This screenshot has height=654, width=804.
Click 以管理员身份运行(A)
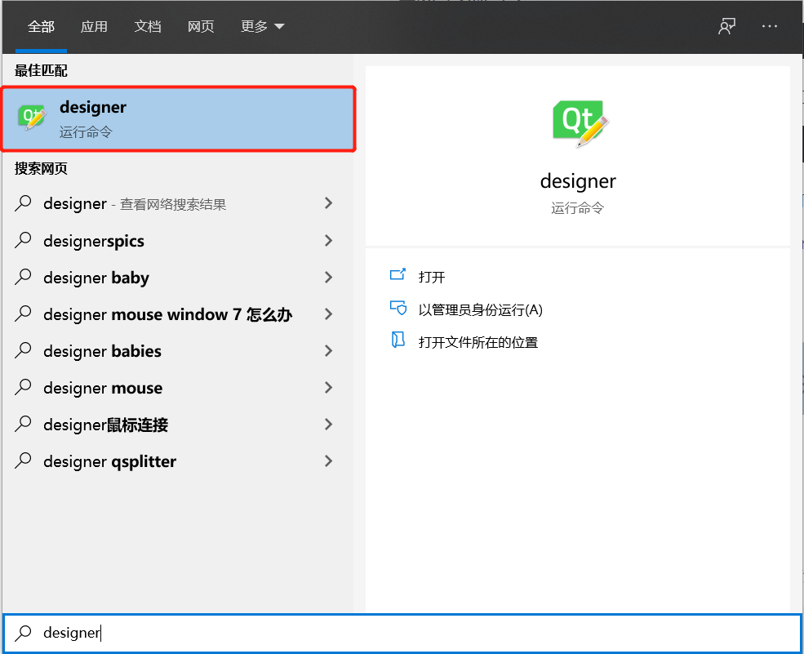pos(481,309)
